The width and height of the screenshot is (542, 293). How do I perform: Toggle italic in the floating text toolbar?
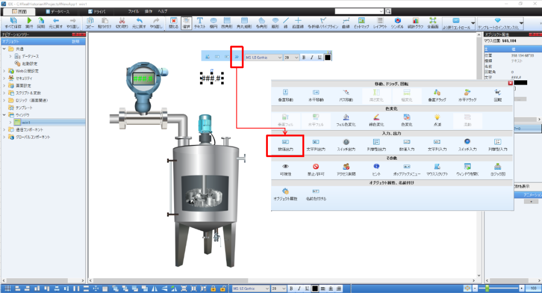[312, 57]
